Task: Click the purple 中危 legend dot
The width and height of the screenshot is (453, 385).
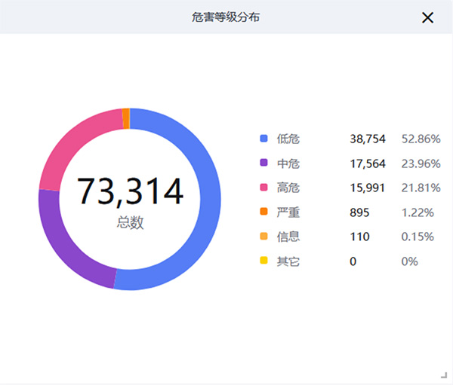Action: 263,163
